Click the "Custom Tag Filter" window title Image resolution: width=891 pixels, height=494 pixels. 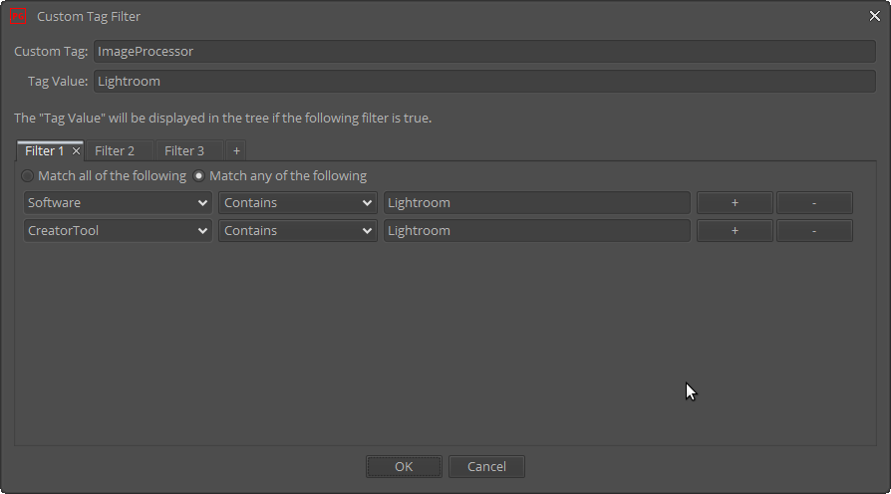pos(89,17)
